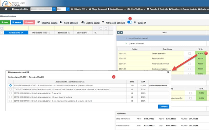Select option 14) oneri diversi di gestione
The image size is (209, 130).
coord(11,97)
